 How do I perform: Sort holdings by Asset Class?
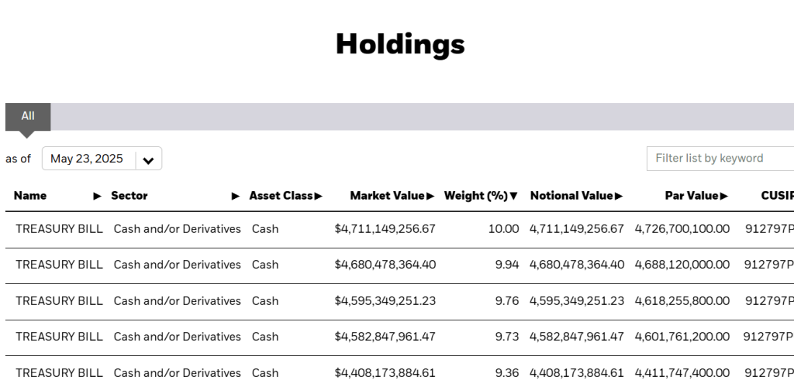318,196
